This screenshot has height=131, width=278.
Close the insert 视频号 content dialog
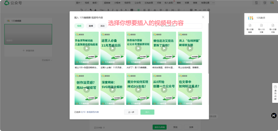coord(203,17)
